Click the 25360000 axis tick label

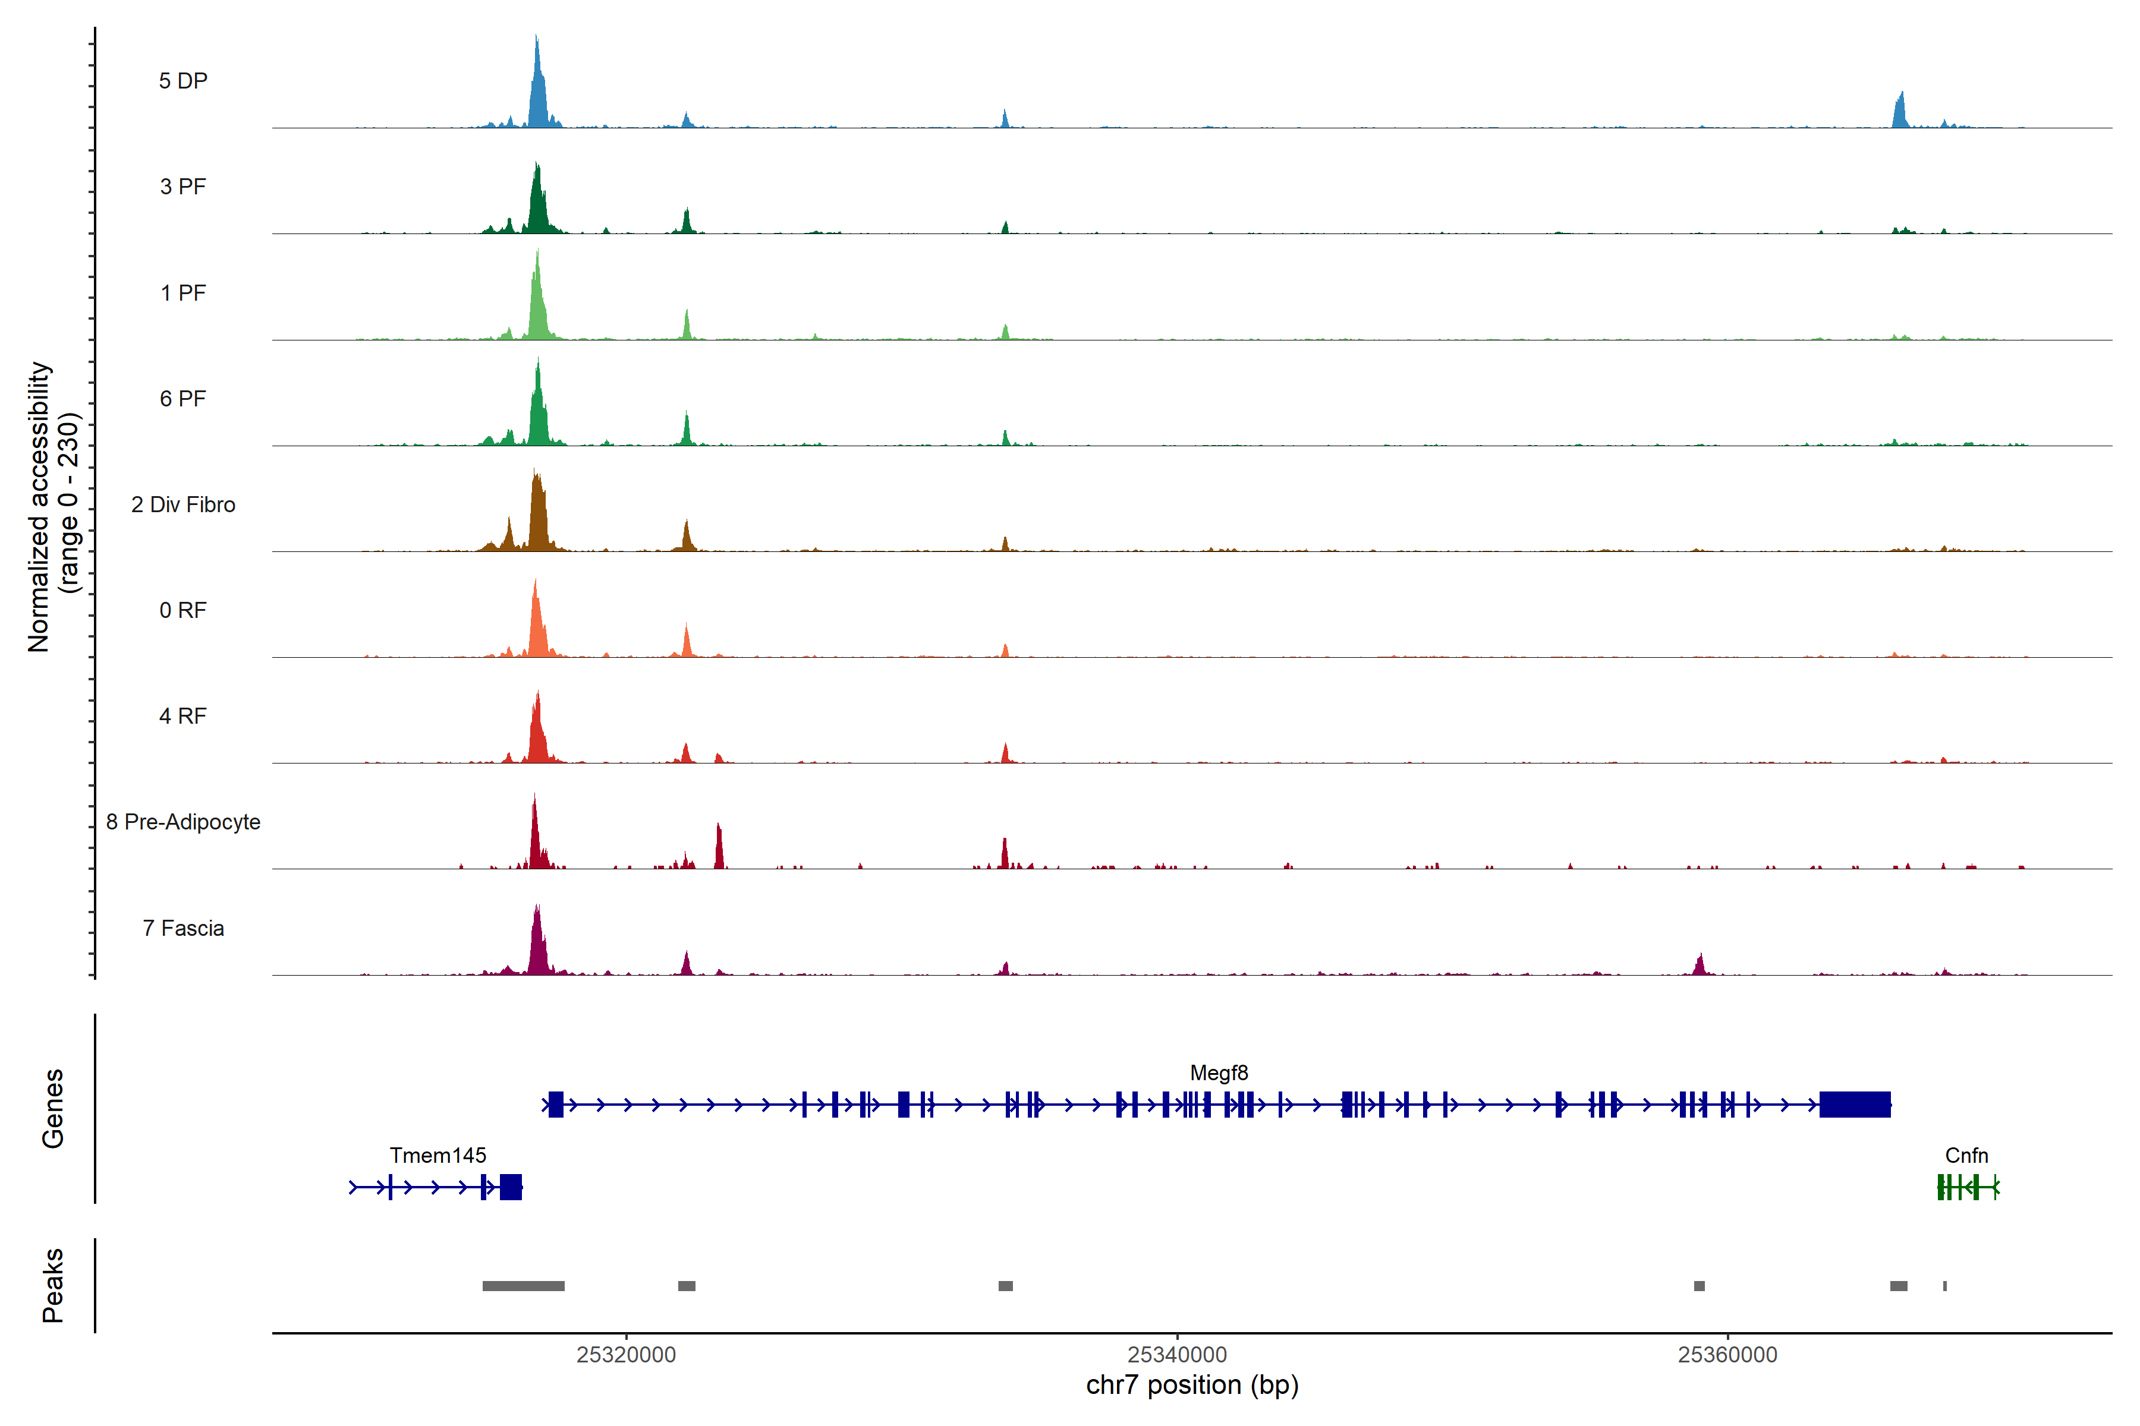click(x=1727, y=1354)
